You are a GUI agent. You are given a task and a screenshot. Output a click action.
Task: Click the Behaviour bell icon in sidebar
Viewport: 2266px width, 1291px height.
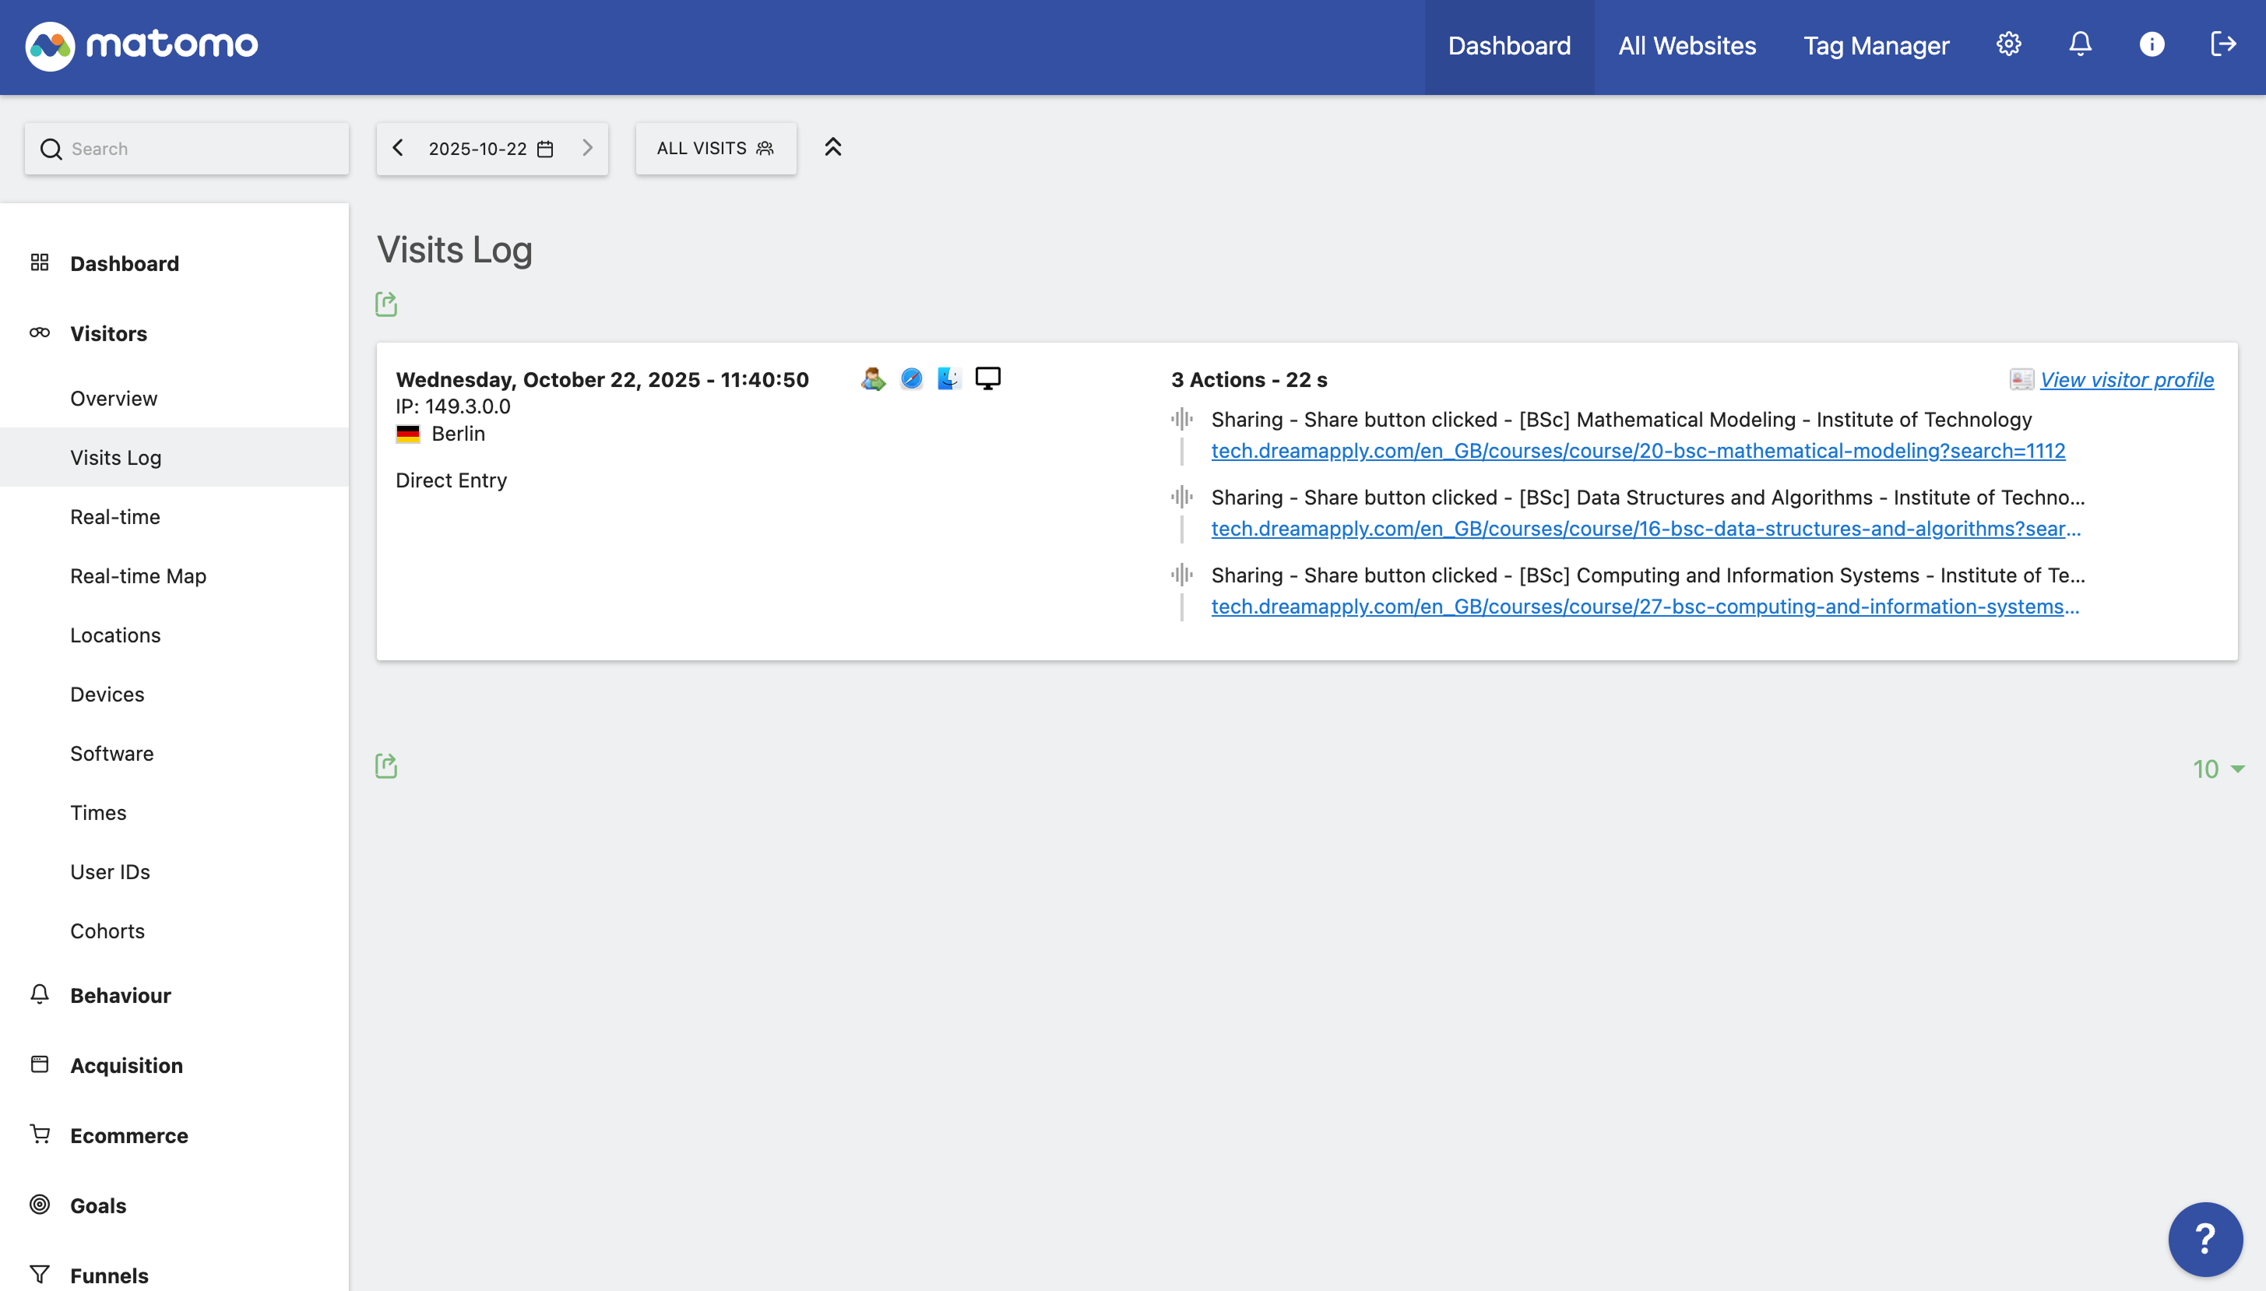[x=39, y=994]
